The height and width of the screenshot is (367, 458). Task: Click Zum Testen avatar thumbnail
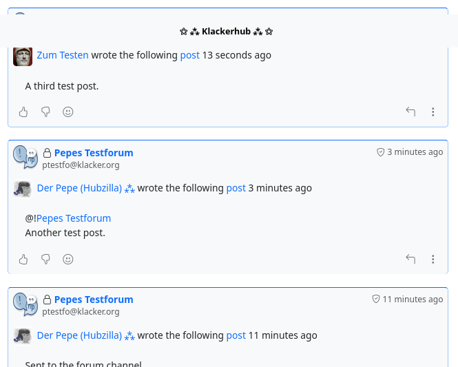[x=23, y=56]
